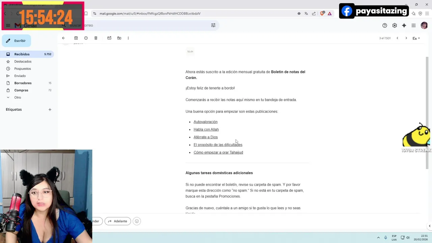This screenshot has height=243, width=432.
Task: Bookmark this page icon
Action: tap(86, 13)
